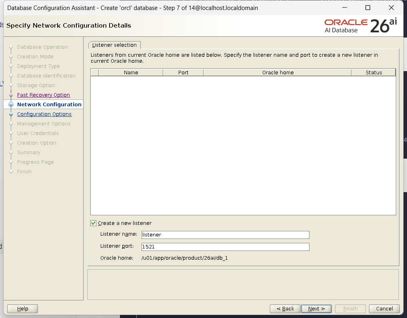407x318 pixels.
Task: Click the Fast Recovery Option step bullet icon
Action: [11, 95]
